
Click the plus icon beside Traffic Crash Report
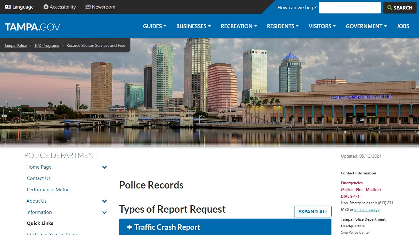[x=129, y=227]
